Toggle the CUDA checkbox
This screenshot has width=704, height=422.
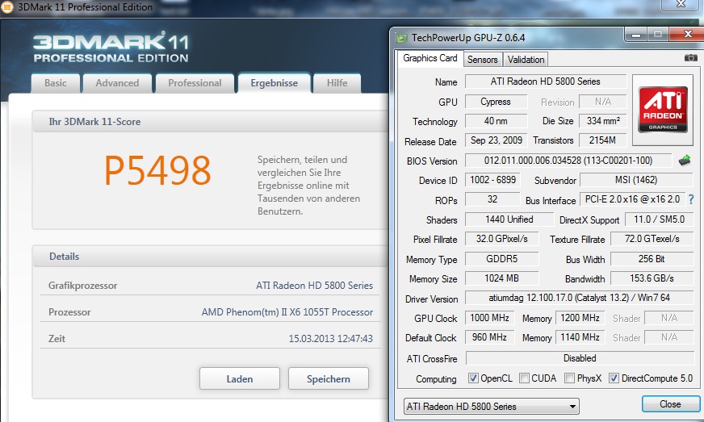tap(524, 378)
